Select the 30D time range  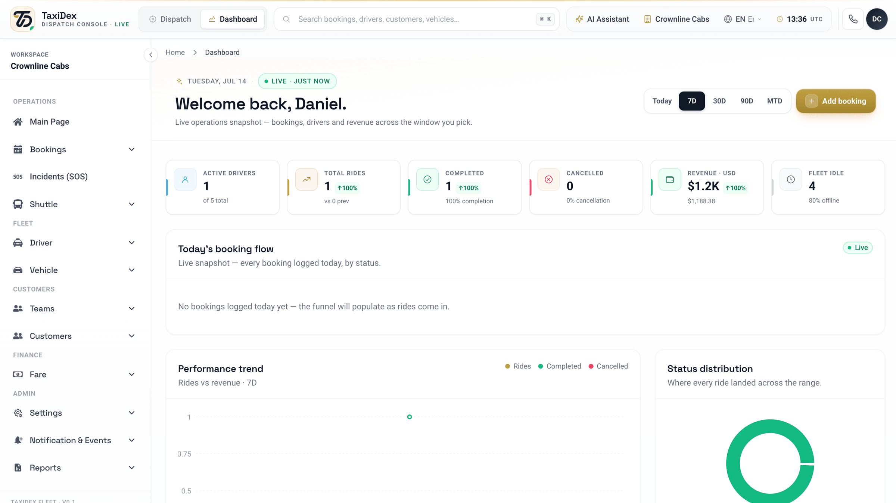[719, 101]
